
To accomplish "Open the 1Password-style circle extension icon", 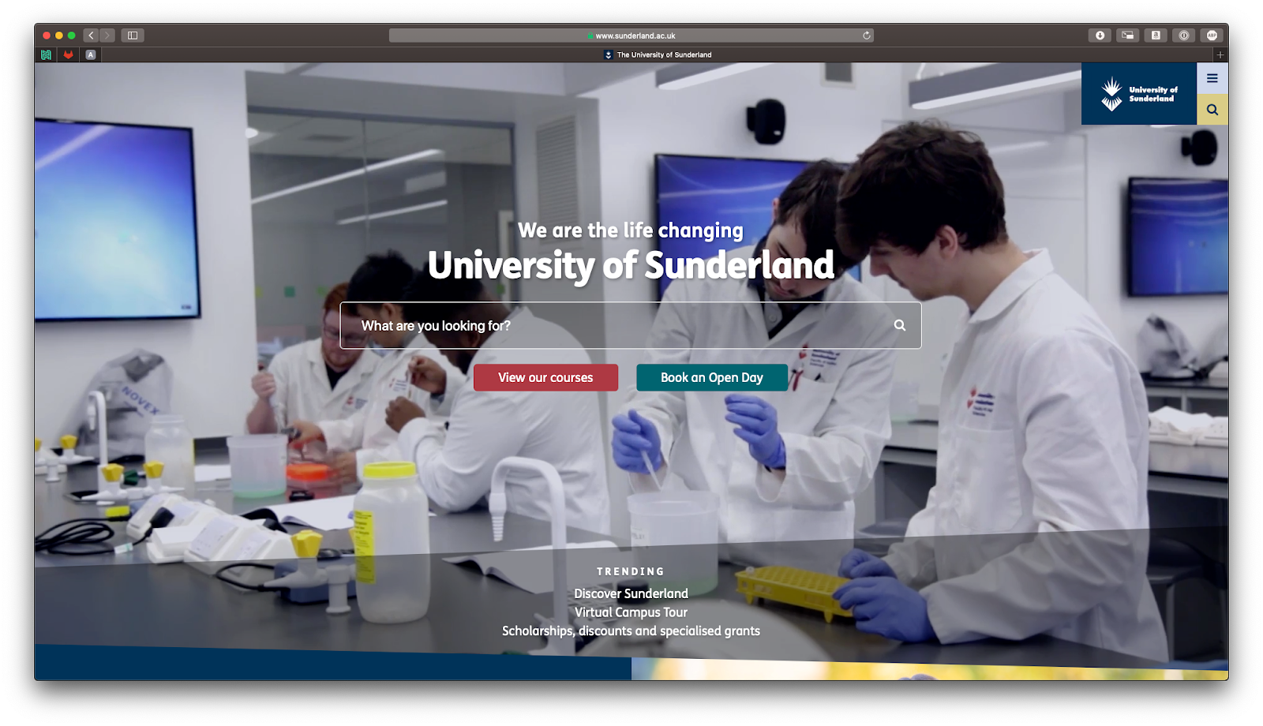I will coord(1183,36).
